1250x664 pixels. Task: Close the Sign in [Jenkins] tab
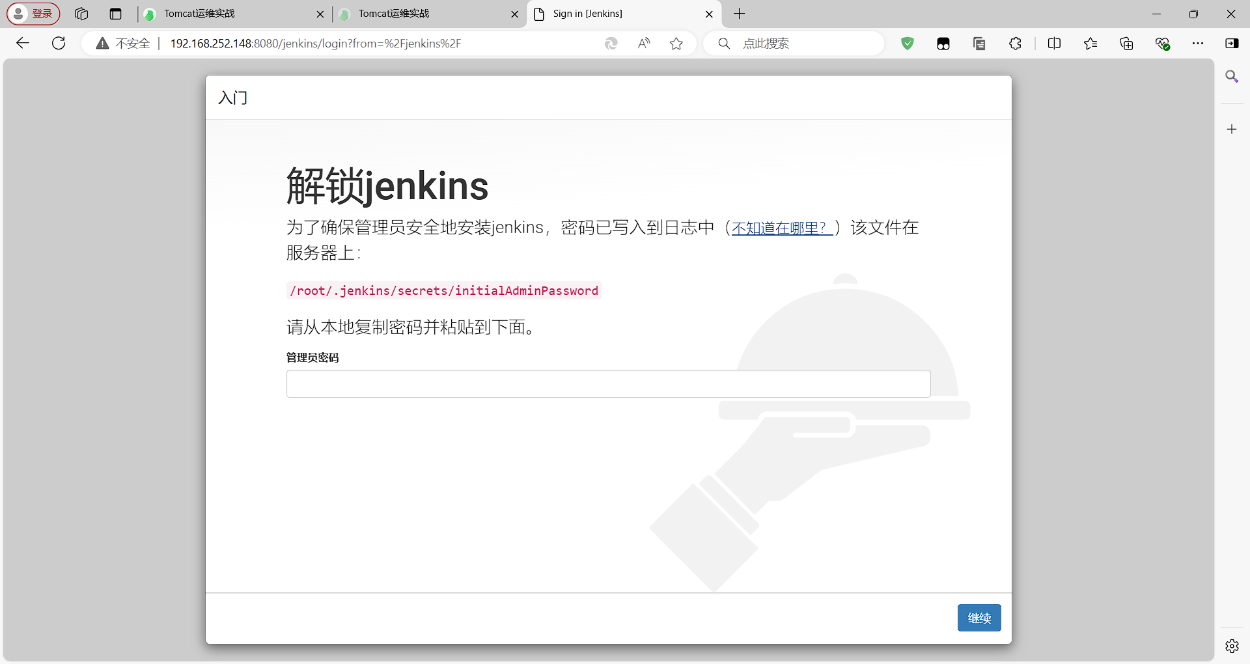pos(710,14)
